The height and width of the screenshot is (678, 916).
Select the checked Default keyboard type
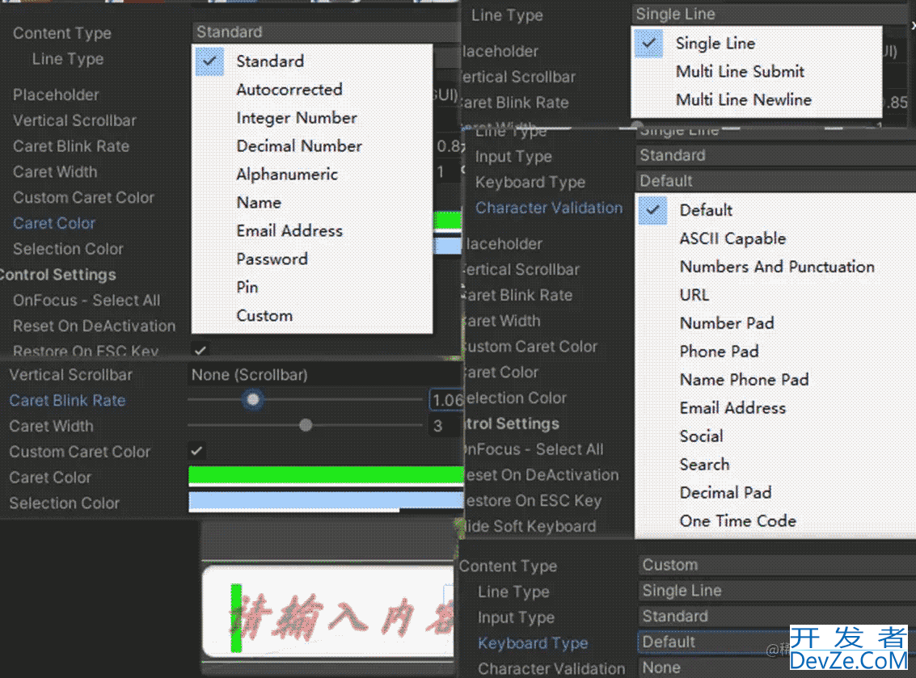(706, 210)
